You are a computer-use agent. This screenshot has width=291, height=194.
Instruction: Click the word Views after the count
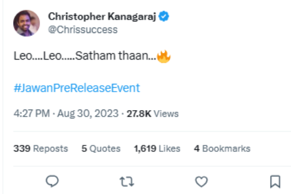166,114
